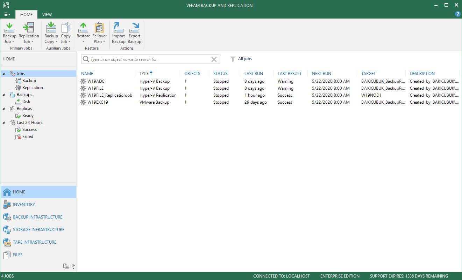462x280 pixels.
Task: Open the Restore ribbon button
Action: tap(83, 33)
